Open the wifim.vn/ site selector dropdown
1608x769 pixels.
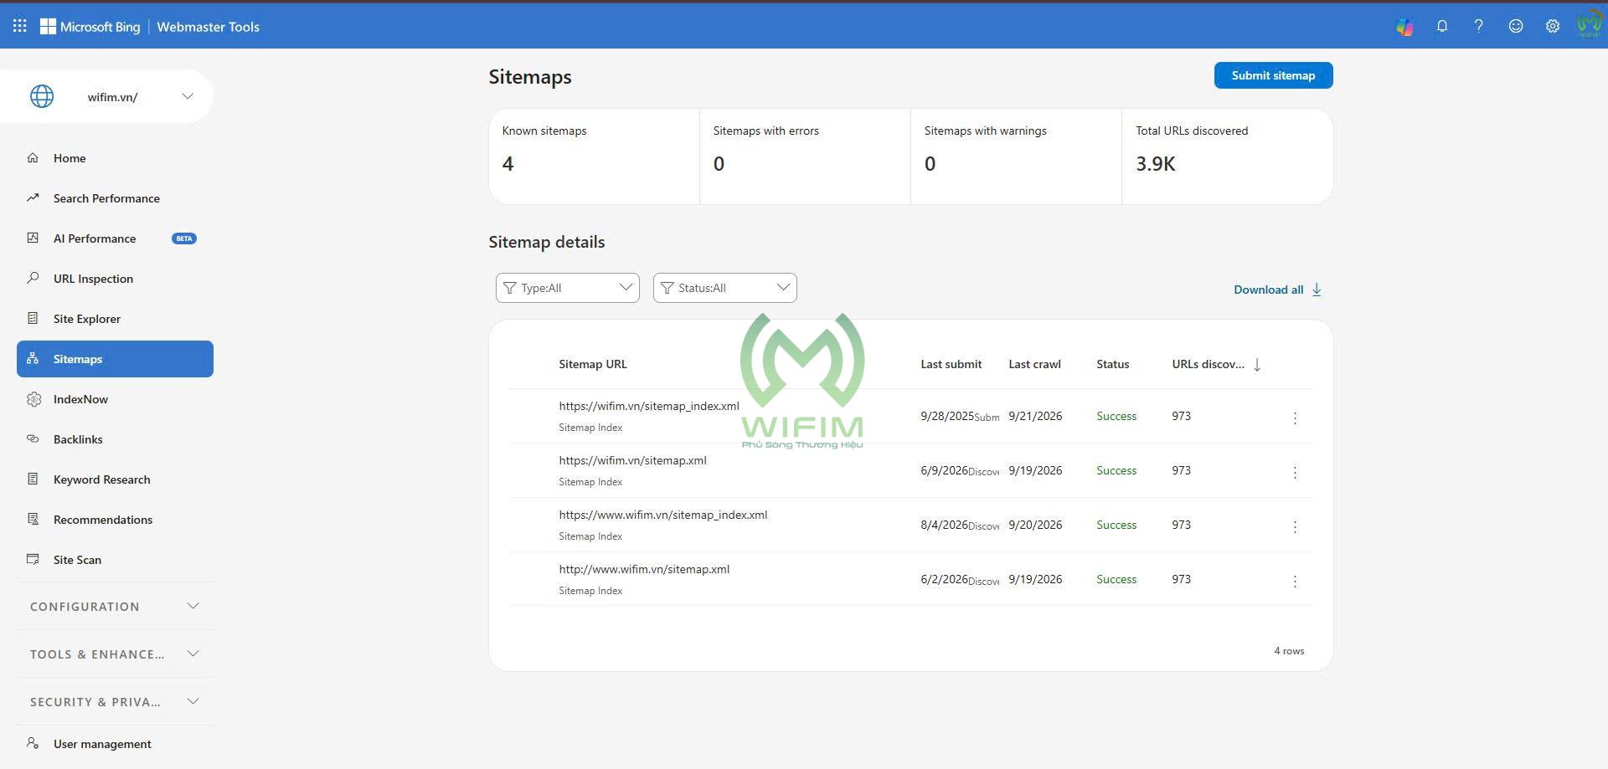[107, 96]
